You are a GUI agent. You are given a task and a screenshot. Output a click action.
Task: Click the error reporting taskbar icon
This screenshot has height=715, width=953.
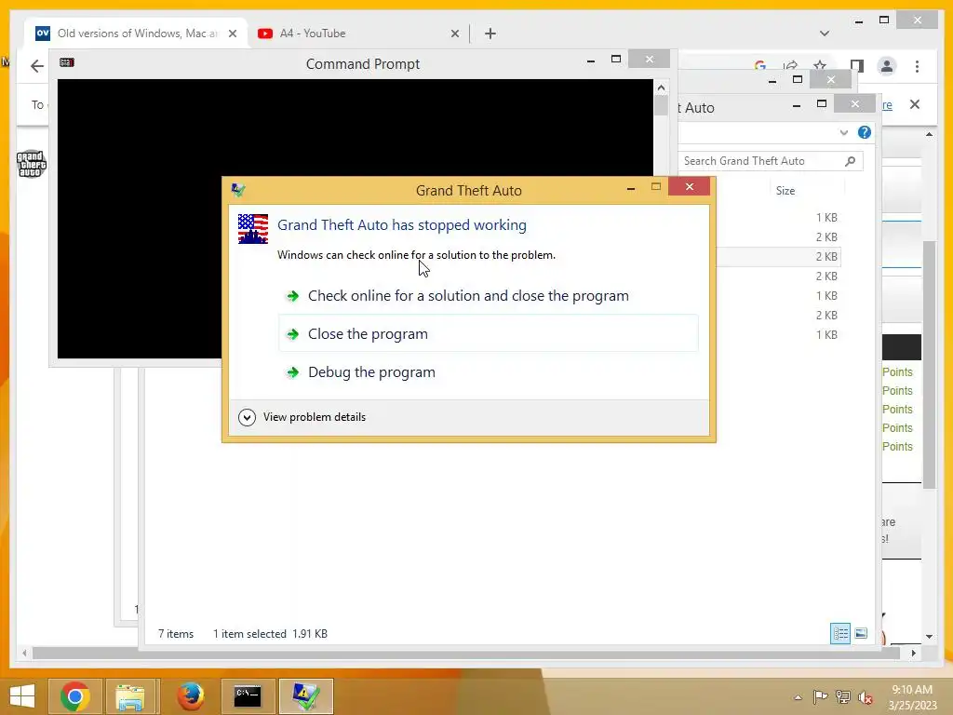(x=305, y=696)
